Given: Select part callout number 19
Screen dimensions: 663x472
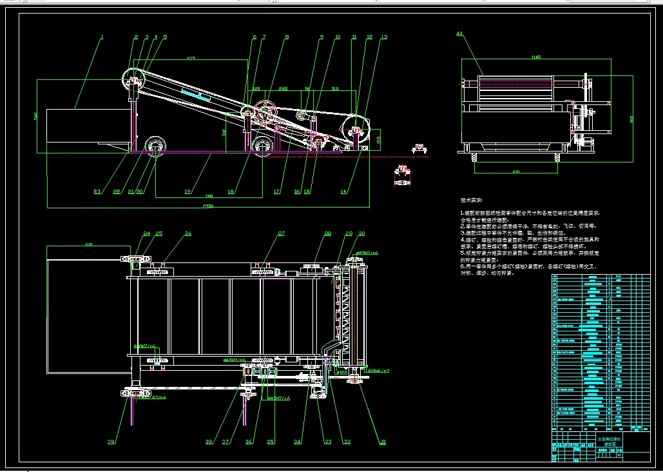Looking at the screenshot, I should coord(187,192).
